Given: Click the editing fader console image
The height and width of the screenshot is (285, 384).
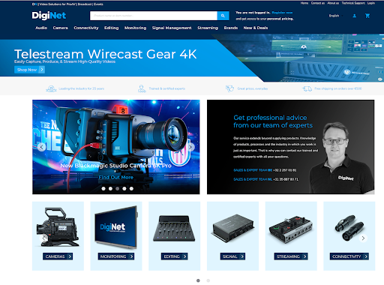Looking at the screenshot, I should pyautogui.click(x=174, y=228).
